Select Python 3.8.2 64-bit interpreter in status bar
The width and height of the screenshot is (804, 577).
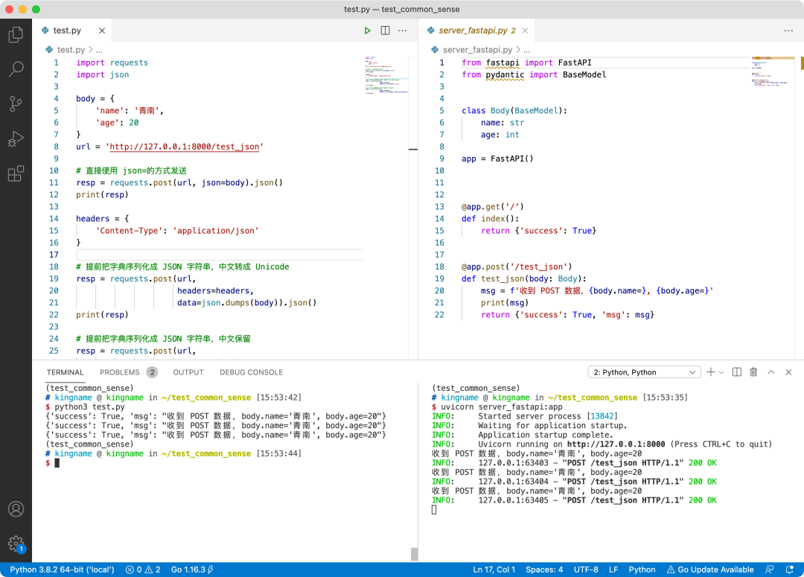[x=62, y=570]
